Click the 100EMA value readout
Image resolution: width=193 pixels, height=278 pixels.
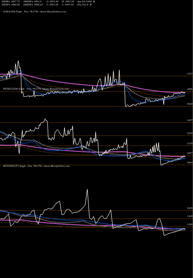32,2
